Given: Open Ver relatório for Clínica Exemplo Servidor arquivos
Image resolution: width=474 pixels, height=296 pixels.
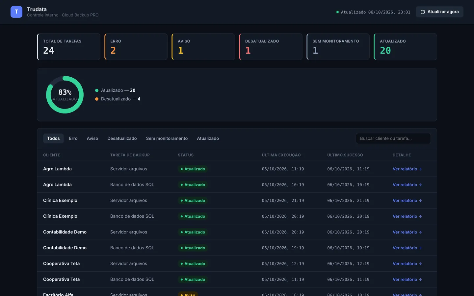Looking at the screenshot, I should [x=407, y=201].
